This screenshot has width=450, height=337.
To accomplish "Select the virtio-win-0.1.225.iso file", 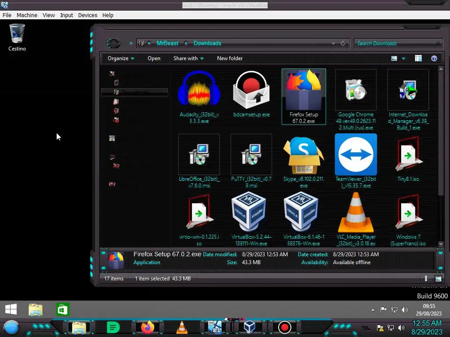I will [199, 219].
